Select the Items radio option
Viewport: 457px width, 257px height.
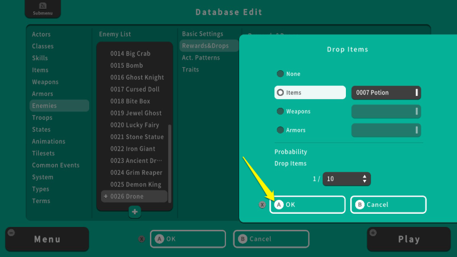click(x=310, y=93)
